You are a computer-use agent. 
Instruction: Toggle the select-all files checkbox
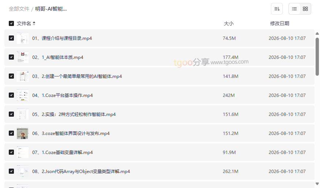[x=11, y=23]
